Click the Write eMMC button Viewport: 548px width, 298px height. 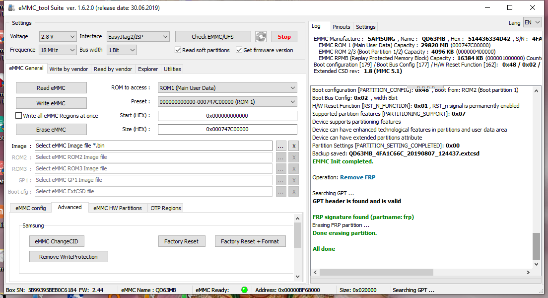[x=51, y=103]
